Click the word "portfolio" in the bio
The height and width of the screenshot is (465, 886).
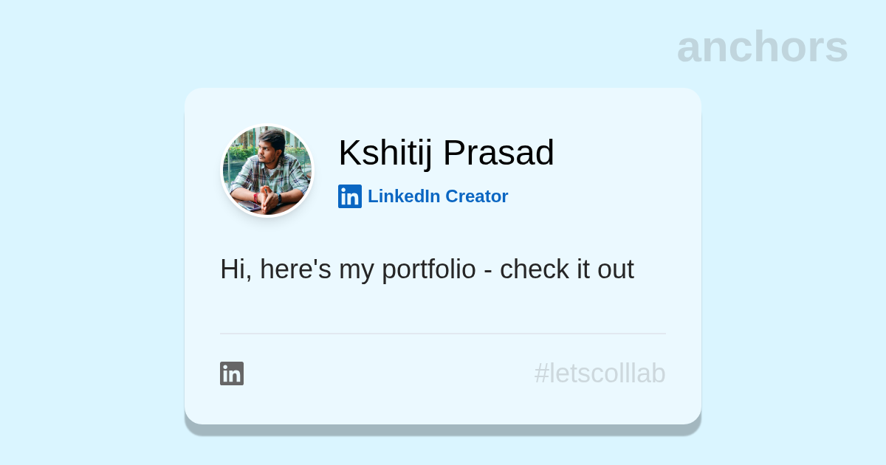point(428,269)
